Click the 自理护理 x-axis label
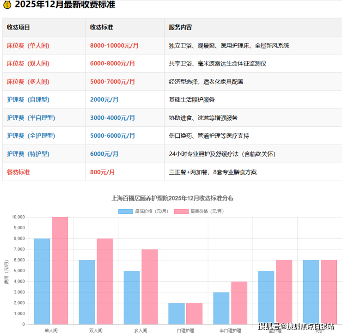The image size is (342, 334). coord(185,330)
